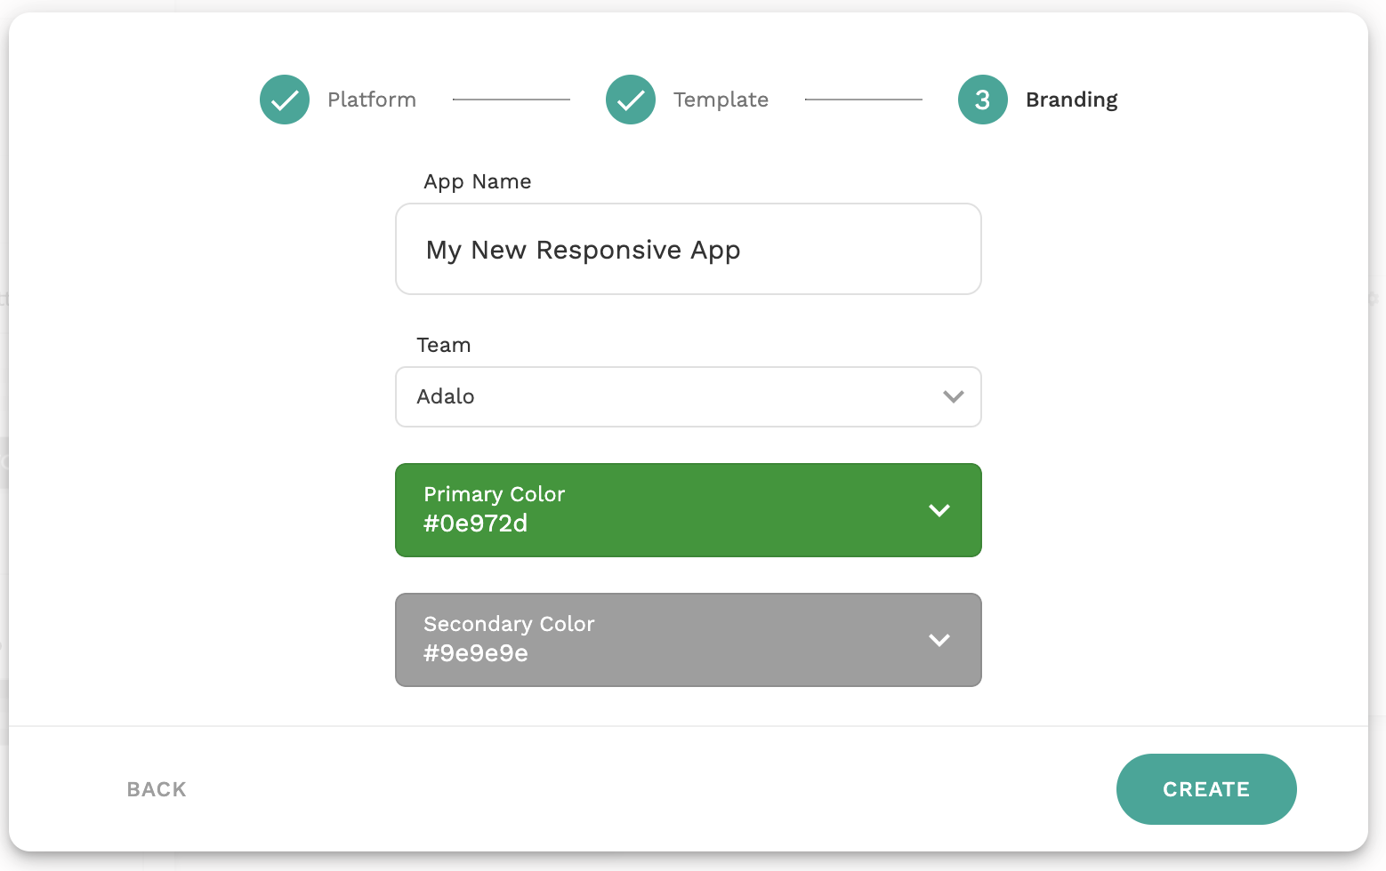This screenshot has height=871, width=1386.
Task: Click the Team field label
Action: [443, 345]
